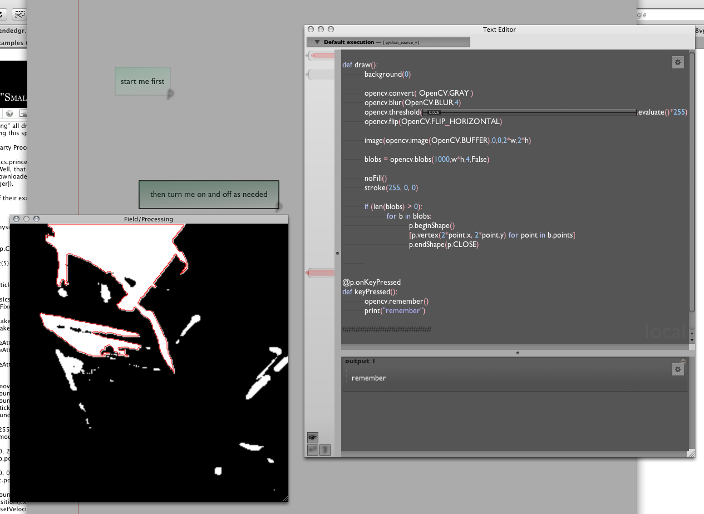Viewport: 704px width, 514px height.
Task: Collapse the output 1 panel
Action: pyautogui.click(x=683, y=361)
